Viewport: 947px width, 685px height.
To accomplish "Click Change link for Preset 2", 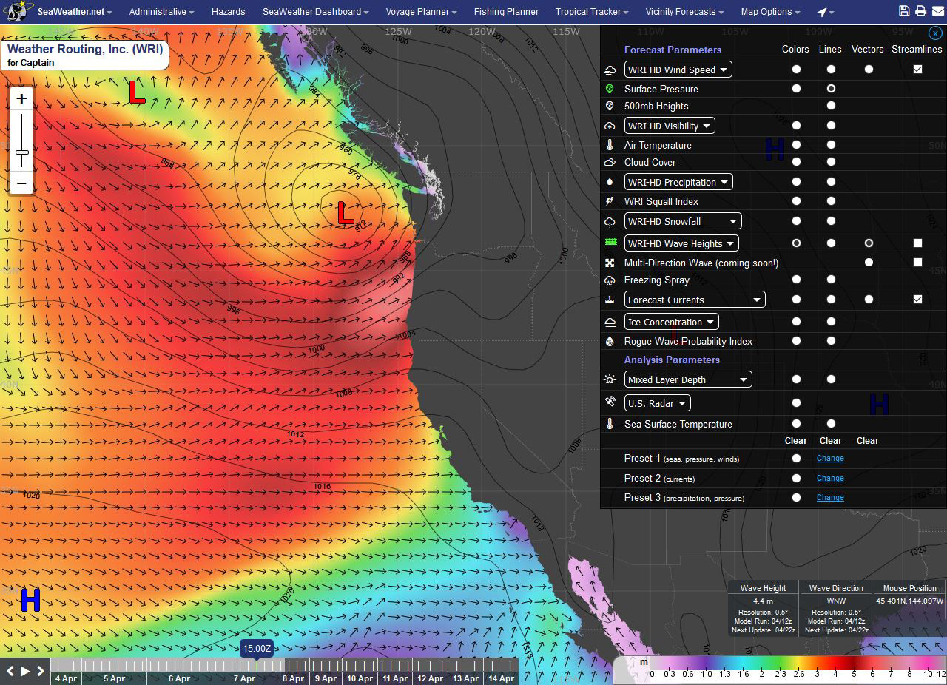I will click(830, 478).
